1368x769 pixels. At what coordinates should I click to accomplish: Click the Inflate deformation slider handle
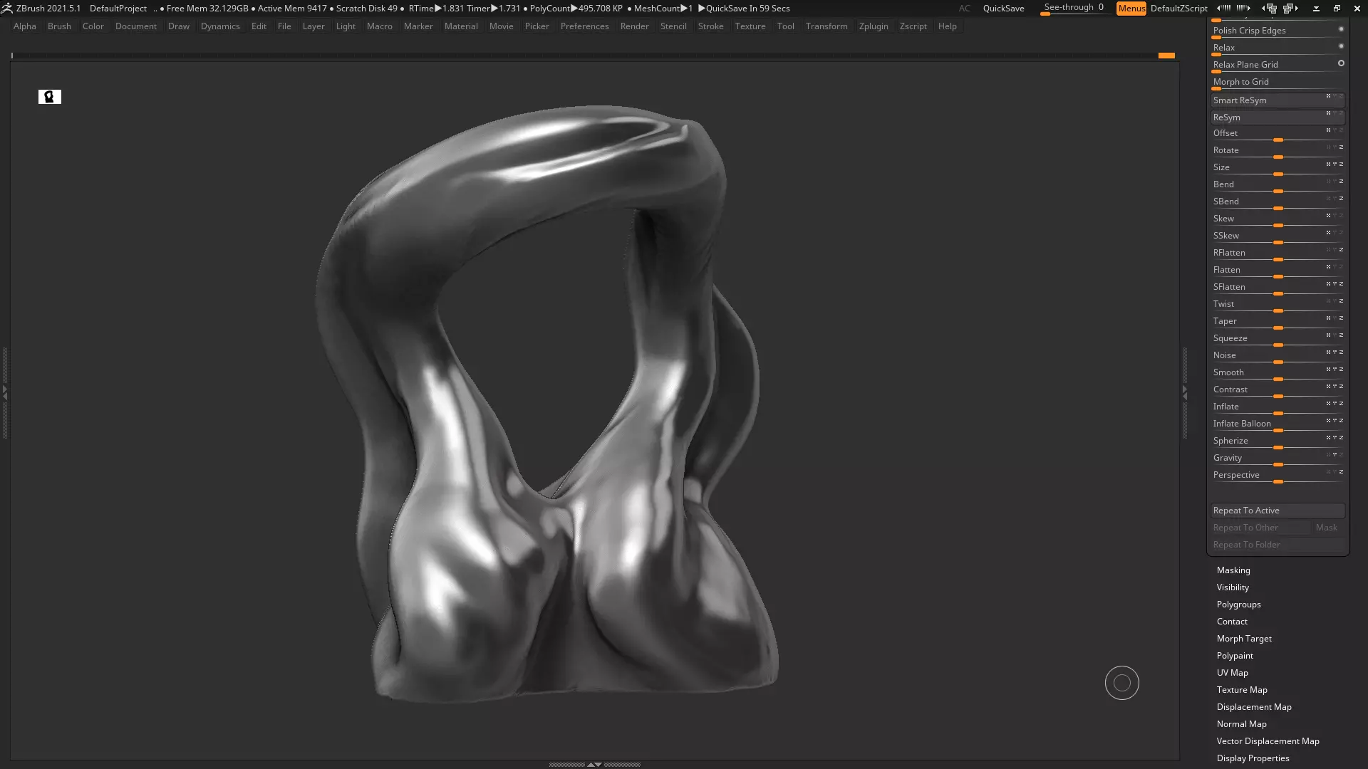pos(1278,413)
